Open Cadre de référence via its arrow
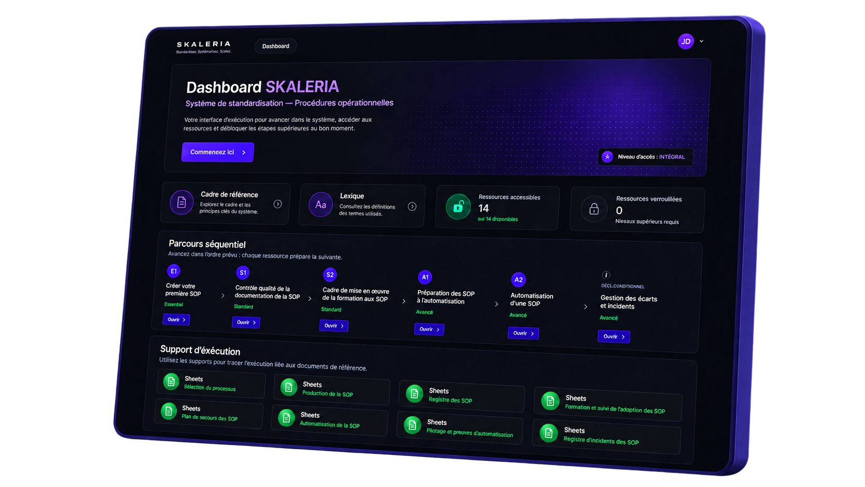 pos(278,204)
